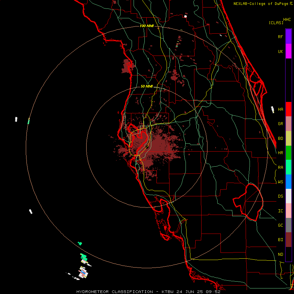
Task: Click the ND legend label
Action: 280,254
